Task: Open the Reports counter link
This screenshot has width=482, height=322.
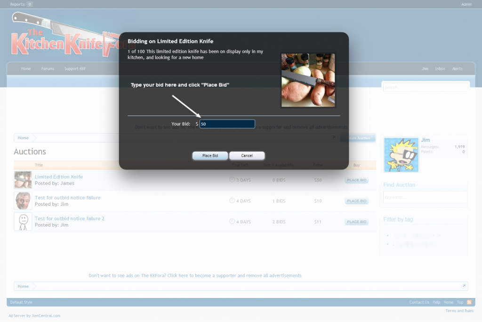Action: coord(21,4)
